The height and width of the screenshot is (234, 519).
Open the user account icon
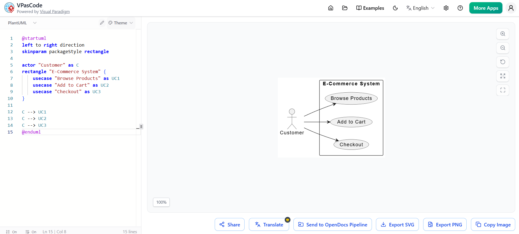(x=511, y=8)
